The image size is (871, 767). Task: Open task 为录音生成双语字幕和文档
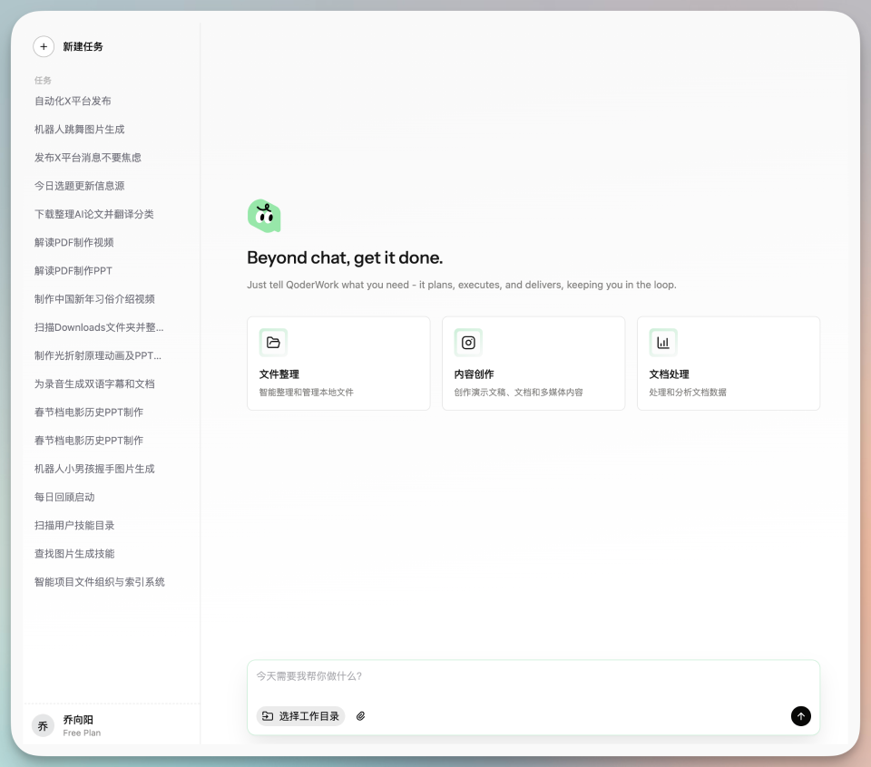point(94,384)
